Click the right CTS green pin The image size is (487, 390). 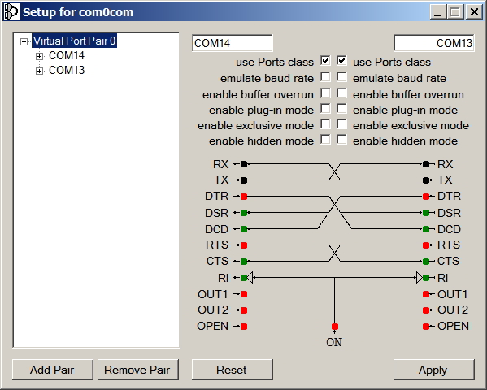[426, 262]
